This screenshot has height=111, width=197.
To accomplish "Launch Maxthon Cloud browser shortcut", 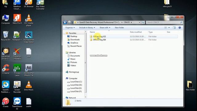I will pos(17,5).
